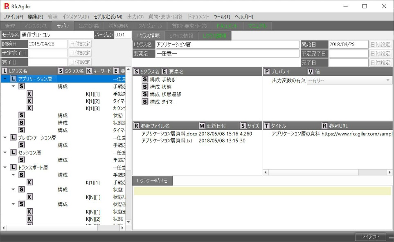Select アプリケーション層資料.txt file row
This screenshot has height=242, width=394.
pyautogui.click(x=197, y=141)
